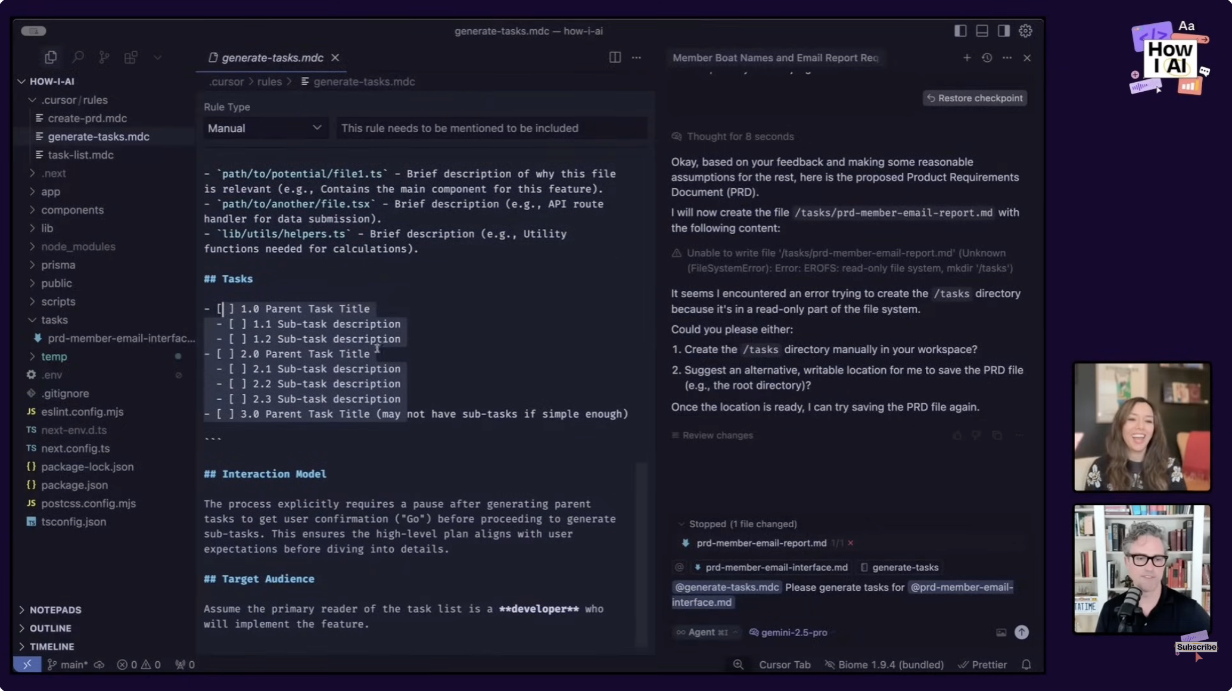Expand Thought for 8 seconds

coord(733,136)
